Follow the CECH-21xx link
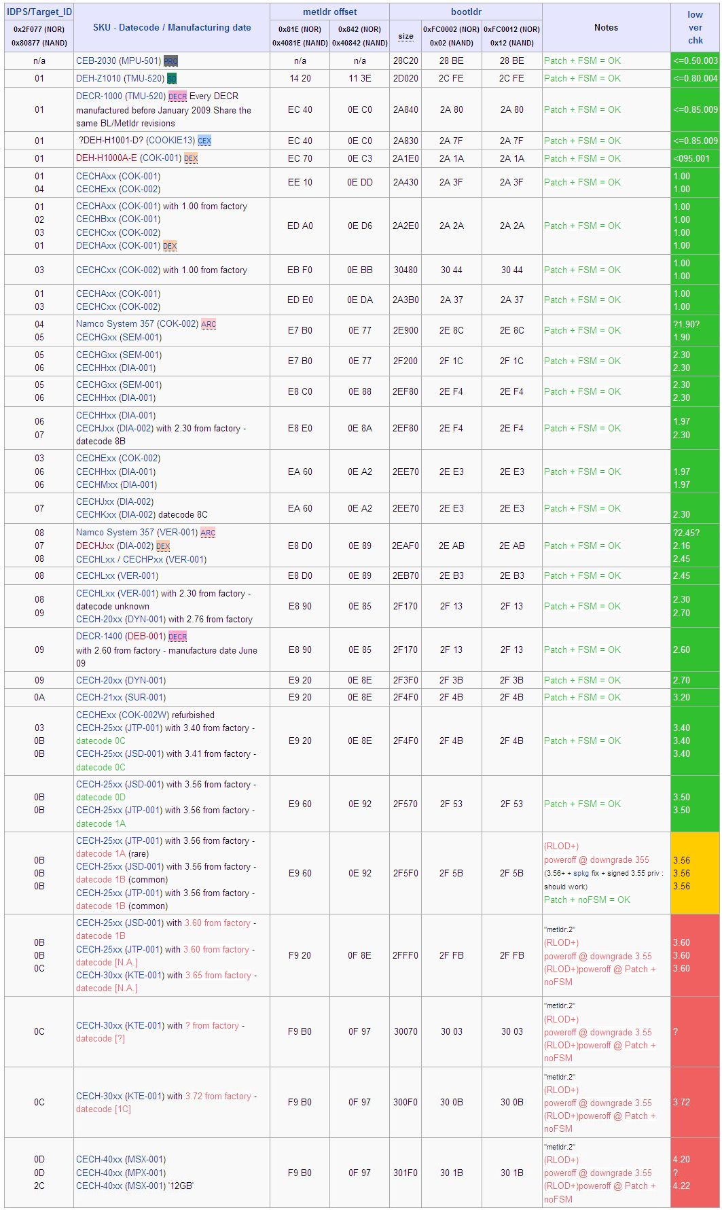 coord(96,697)
